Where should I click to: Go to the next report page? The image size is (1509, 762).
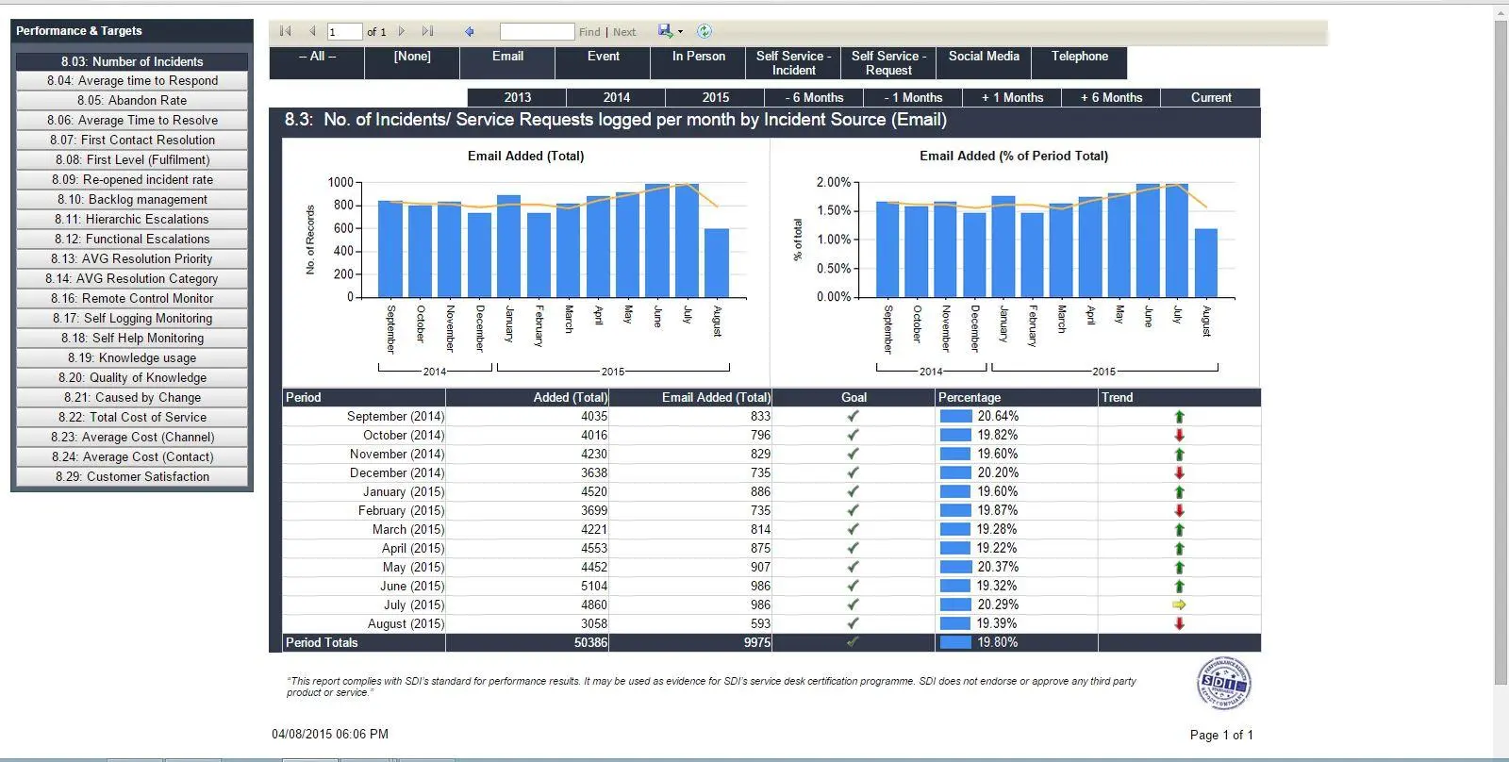[402, 31]
